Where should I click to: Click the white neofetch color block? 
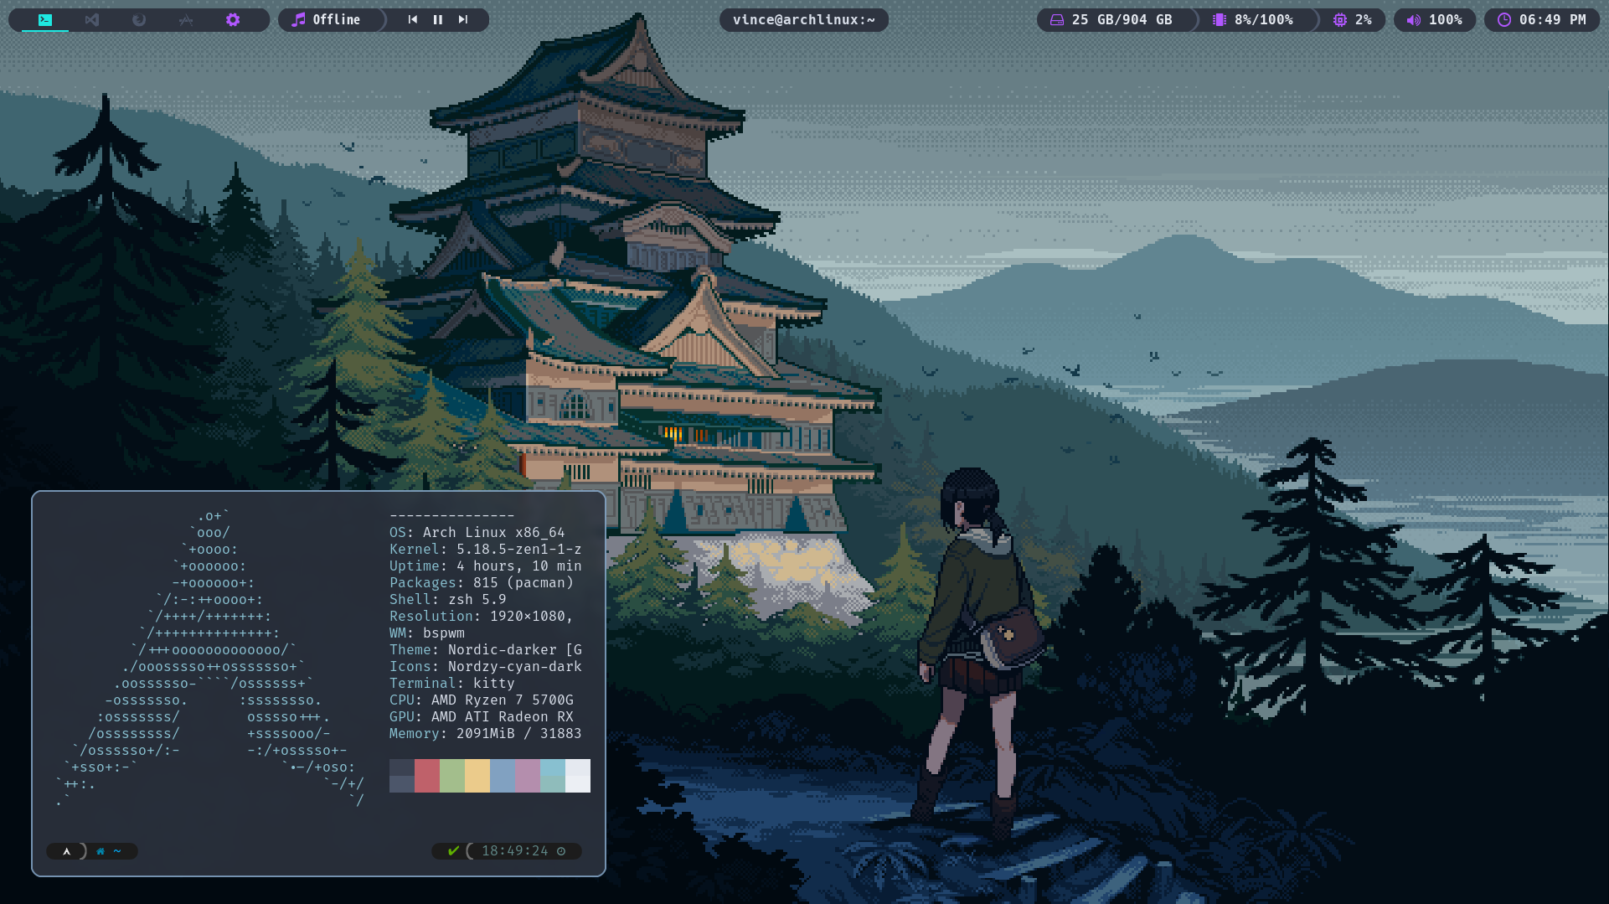[578, 776]
